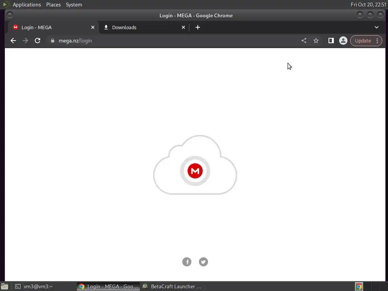This screenshot has height=291, width=388.
Task: Select Login - MEGA Chrome taskbar entry
Action: click(108, 286)
